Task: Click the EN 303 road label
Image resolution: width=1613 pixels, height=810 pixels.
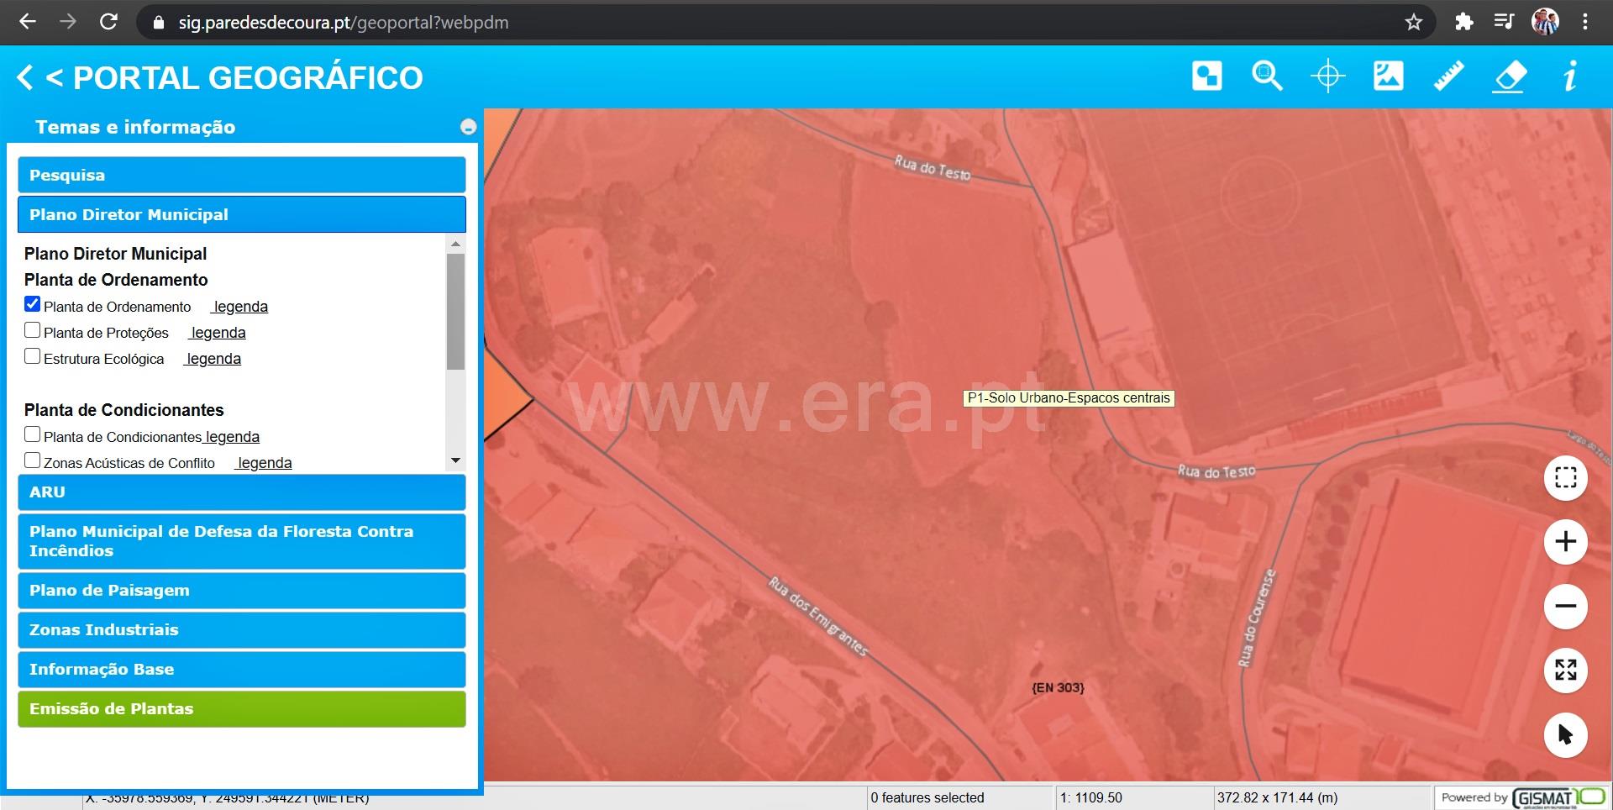Action: (x=1058, y=687)
